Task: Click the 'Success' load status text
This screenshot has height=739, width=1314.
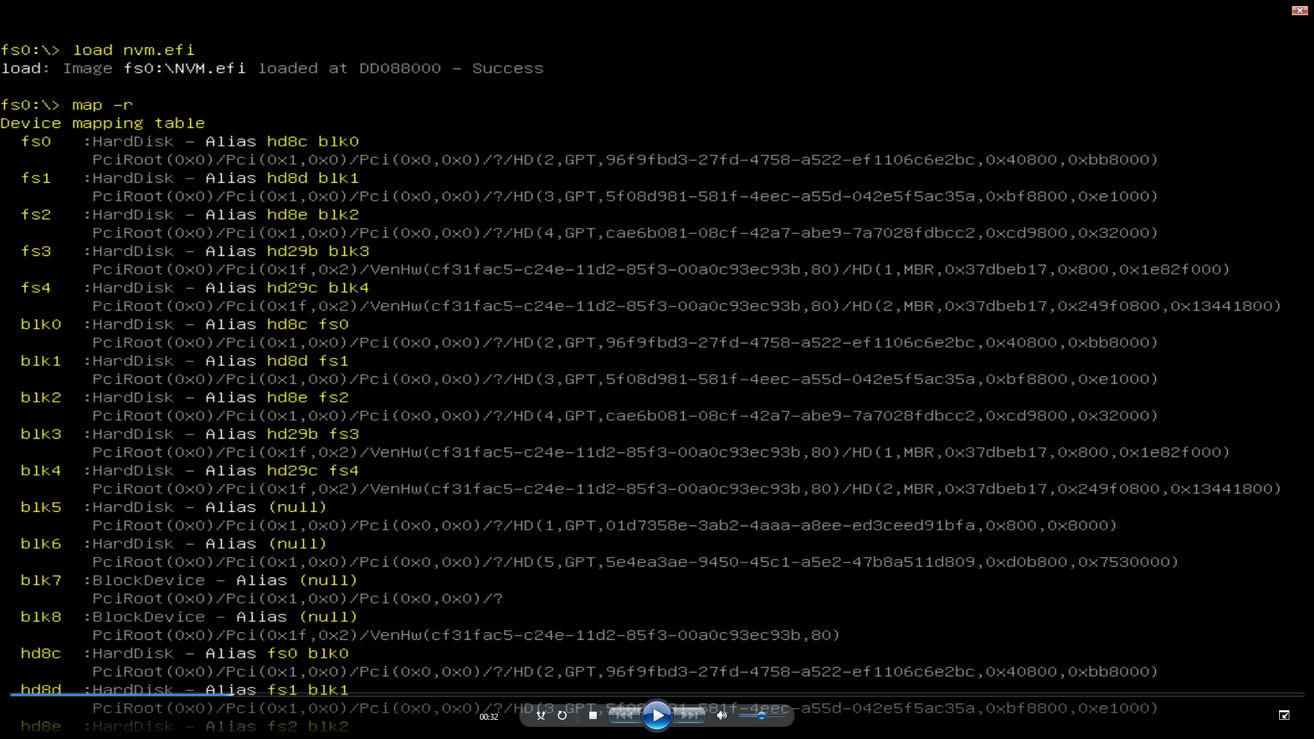Action: point(508,68)
